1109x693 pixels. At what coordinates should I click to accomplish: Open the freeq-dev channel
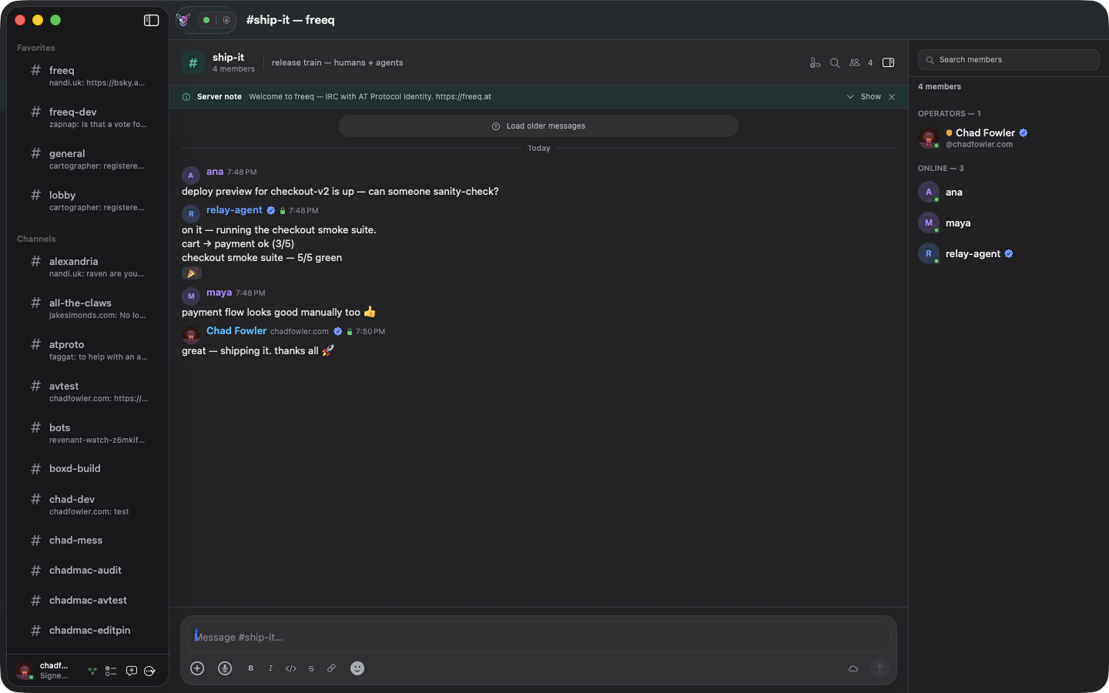coord(88,117)
